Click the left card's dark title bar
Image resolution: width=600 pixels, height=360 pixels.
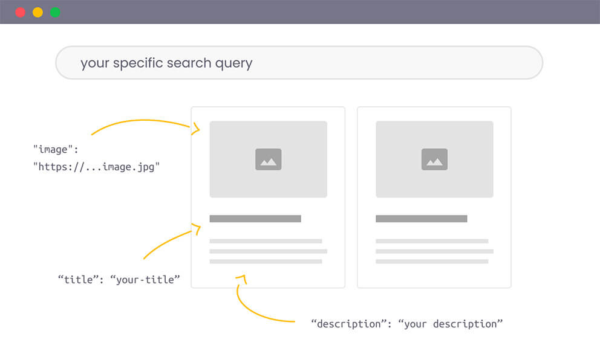(255, 219)
